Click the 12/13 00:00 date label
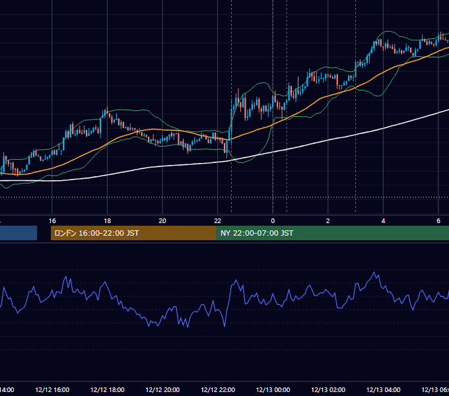Viewport: 449px width, 396px height. click(273, 389)
